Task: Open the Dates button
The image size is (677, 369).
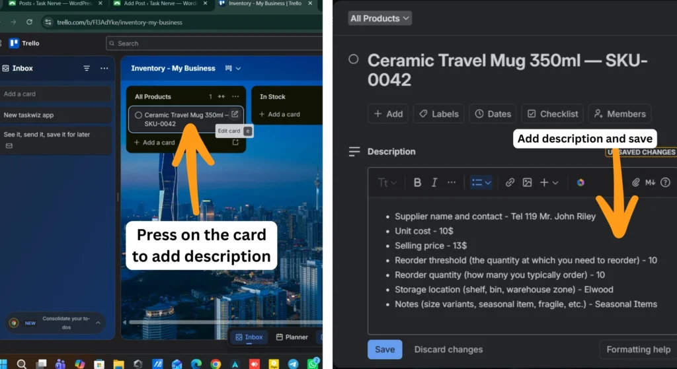Action: (493, 114)
